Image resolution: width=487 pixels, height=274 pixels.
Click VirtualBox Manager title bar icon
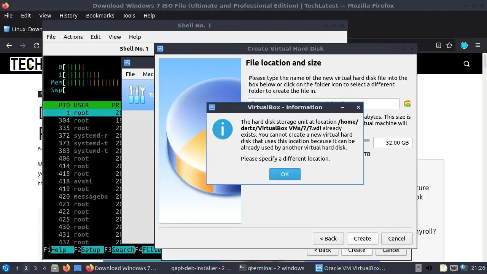coord(127,63)
